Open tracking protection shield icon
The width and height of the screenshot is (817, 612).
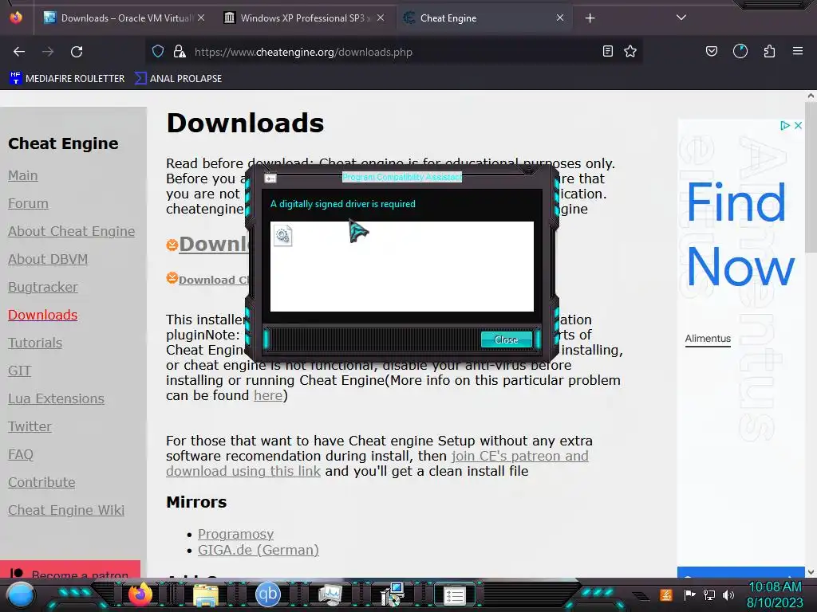(x=158, y=52)
